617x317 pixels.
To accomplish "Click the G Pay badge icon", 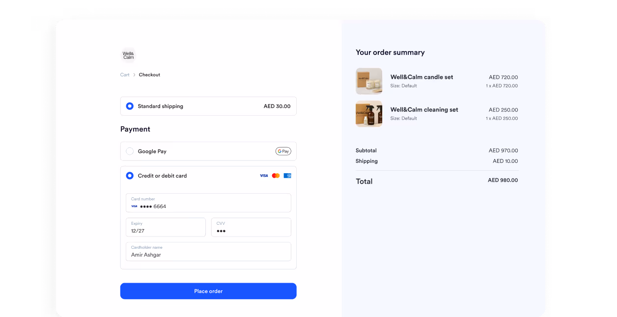I will (283, 151).
